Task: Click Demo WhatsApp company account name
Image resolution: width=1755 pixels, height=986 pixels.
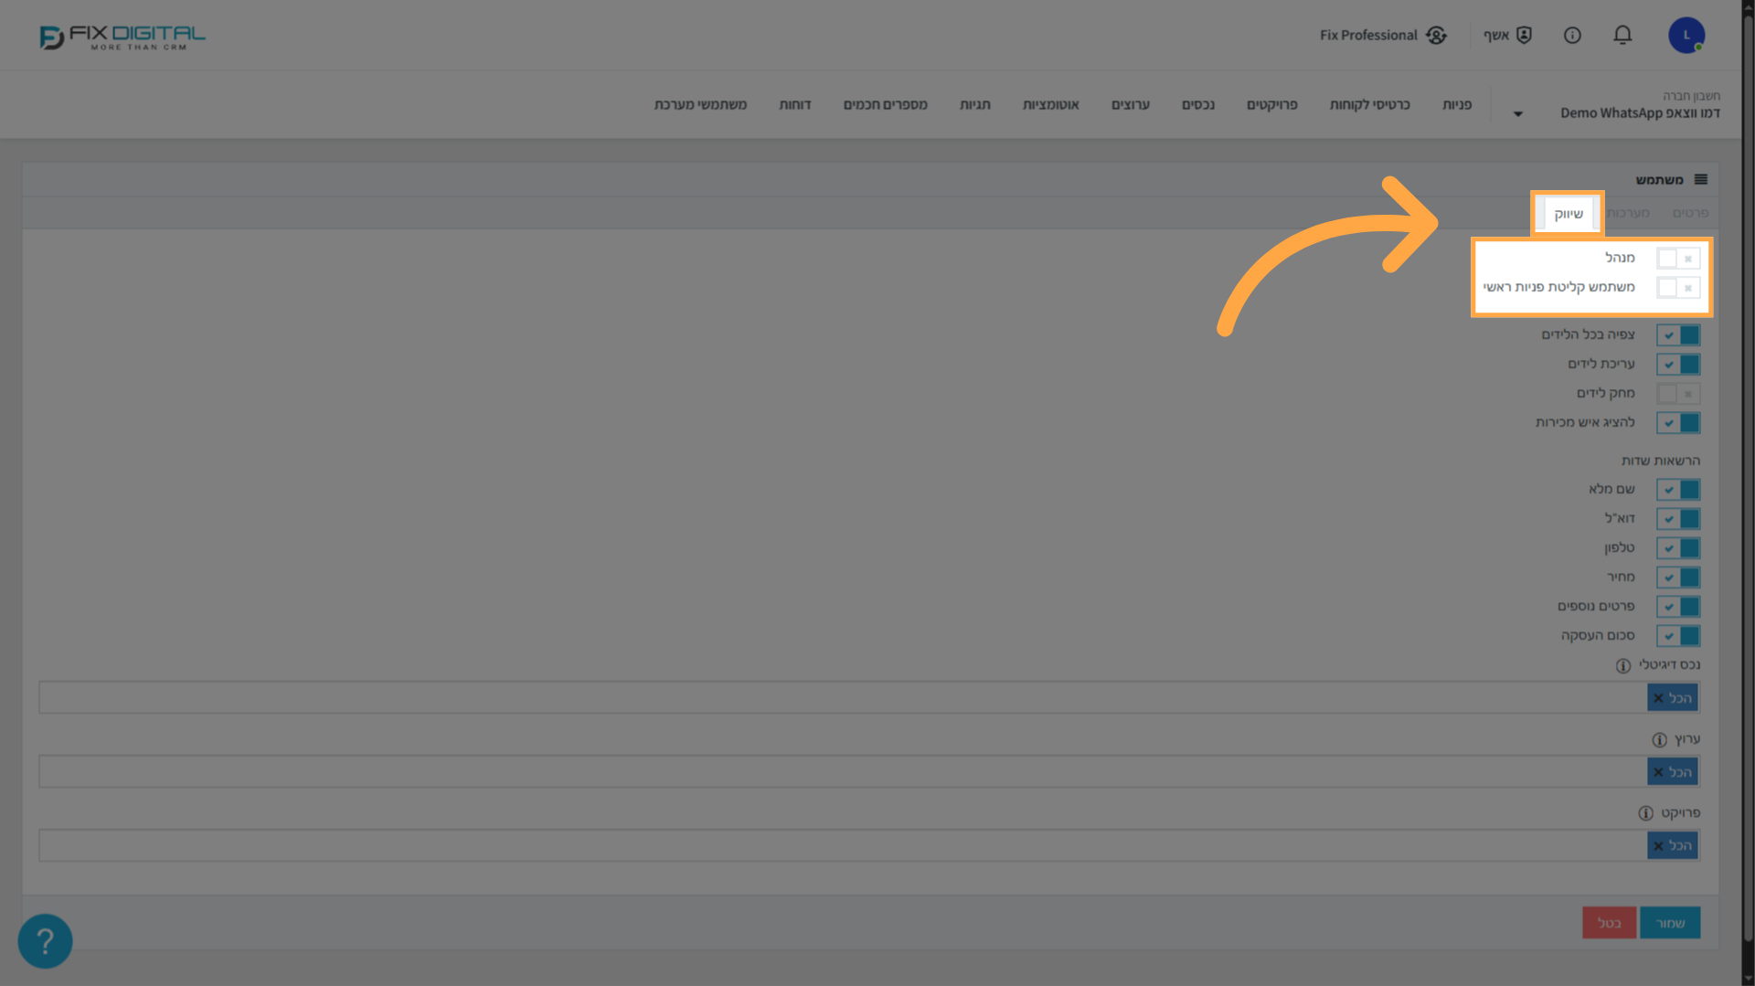Action: pos(1640,113)
